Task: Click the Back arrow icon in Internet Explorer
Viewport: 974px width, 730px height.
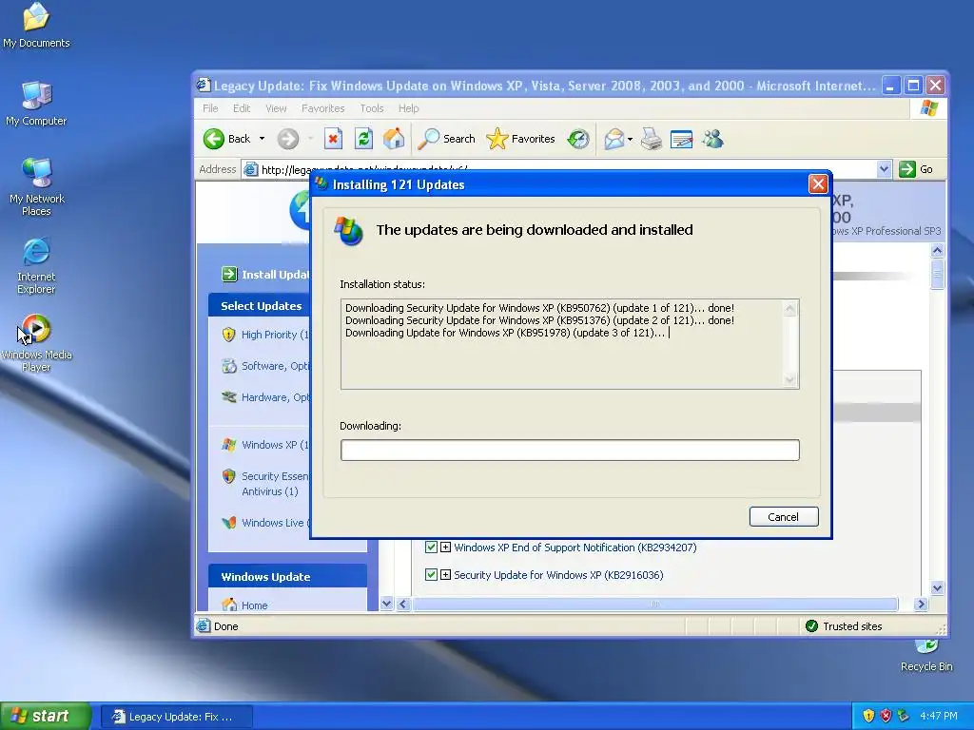Action: click(214, 139)
